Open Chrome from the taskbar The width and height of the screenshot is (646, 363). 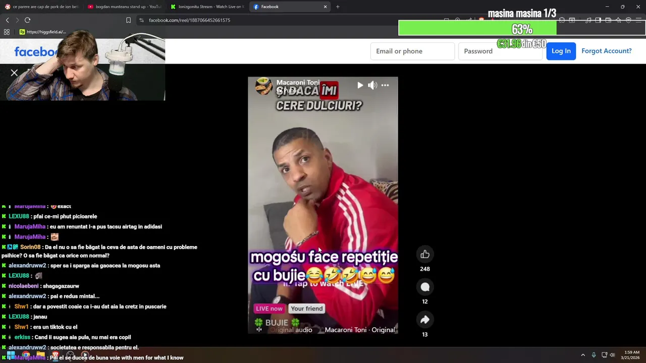tap(26, 355)
